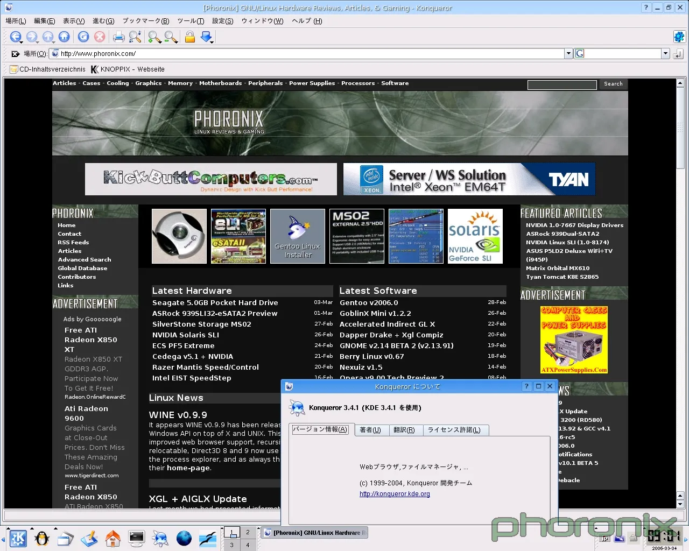Open the ヘルプ menu

click(x=307, y=21)
